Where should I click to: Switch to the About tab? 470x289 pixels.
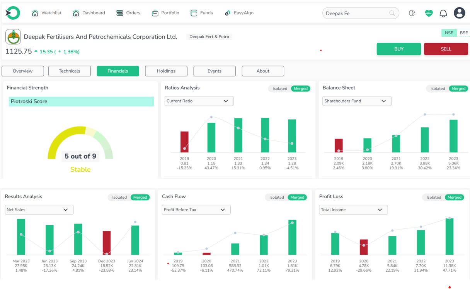click(x=263, y=71)
